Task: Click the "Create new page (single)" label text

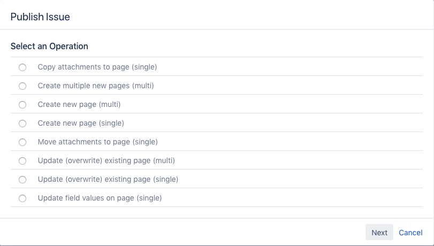Action: point(81,123)
